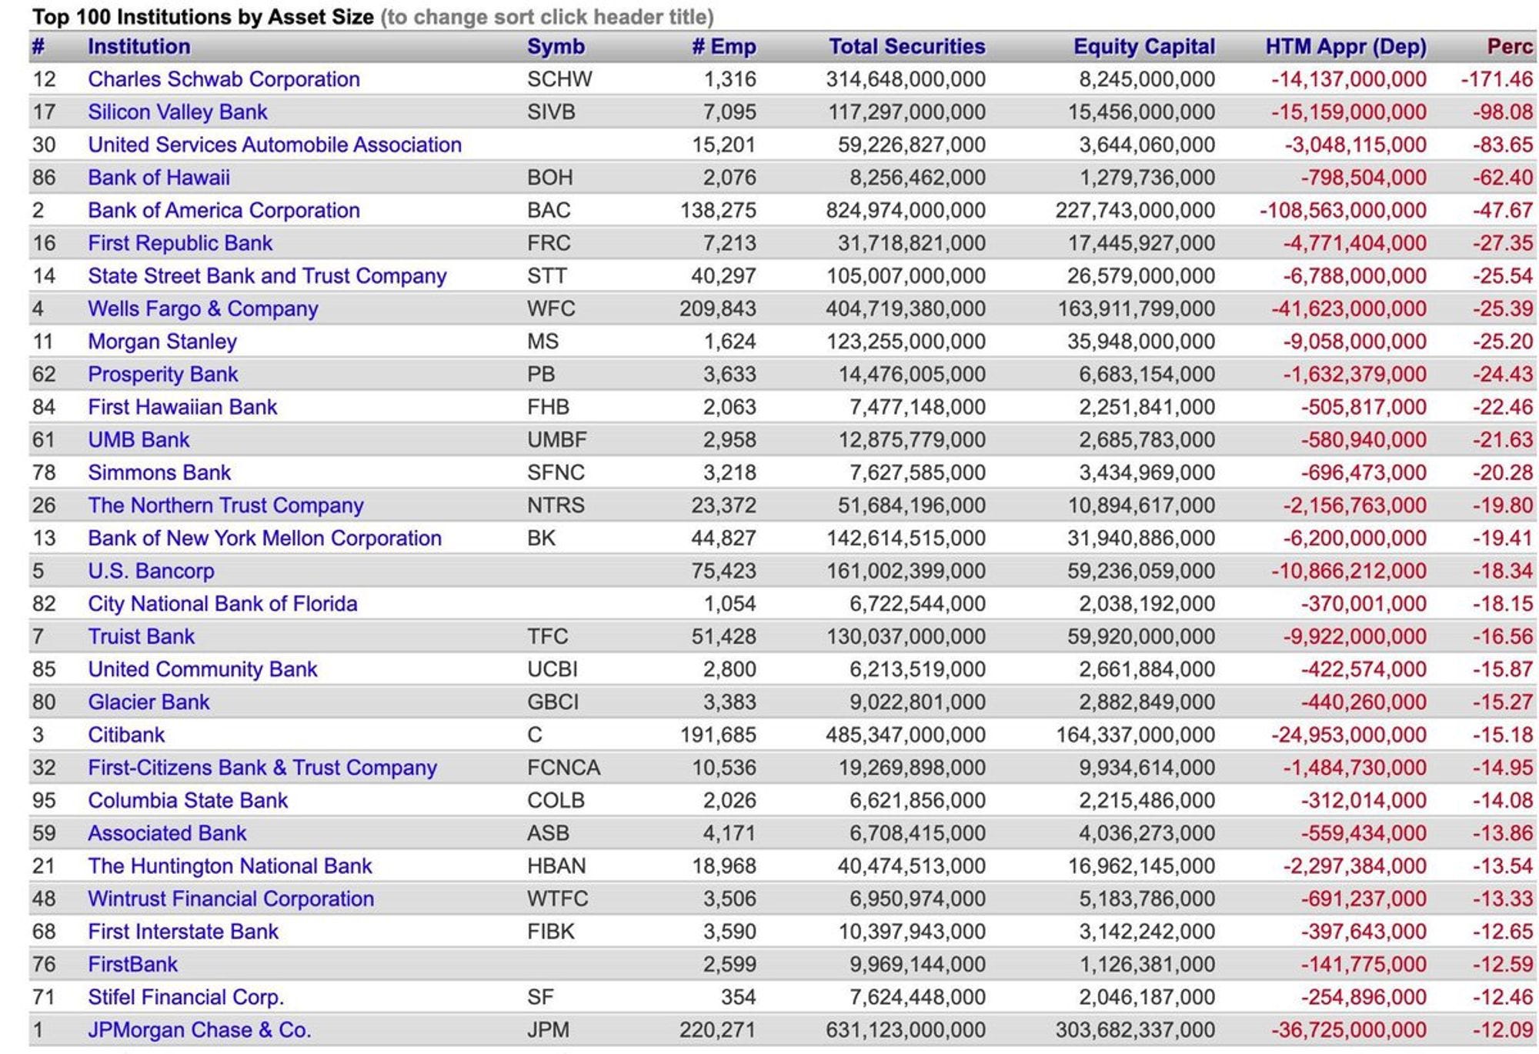Screen dimensions: 1539x1054
Task: Open Wells Fargo & Company link
Action: click(202, 309)
